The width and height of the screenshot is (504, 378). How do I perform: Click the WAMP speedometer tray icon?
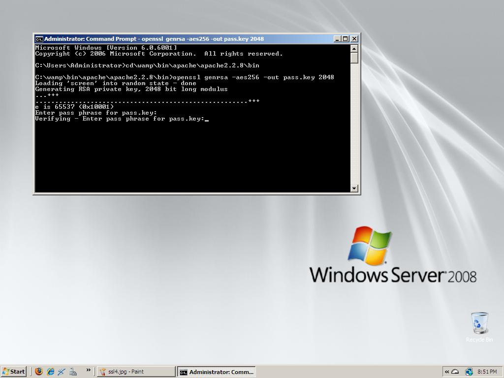pyautogui.click(x=455, y=372)
